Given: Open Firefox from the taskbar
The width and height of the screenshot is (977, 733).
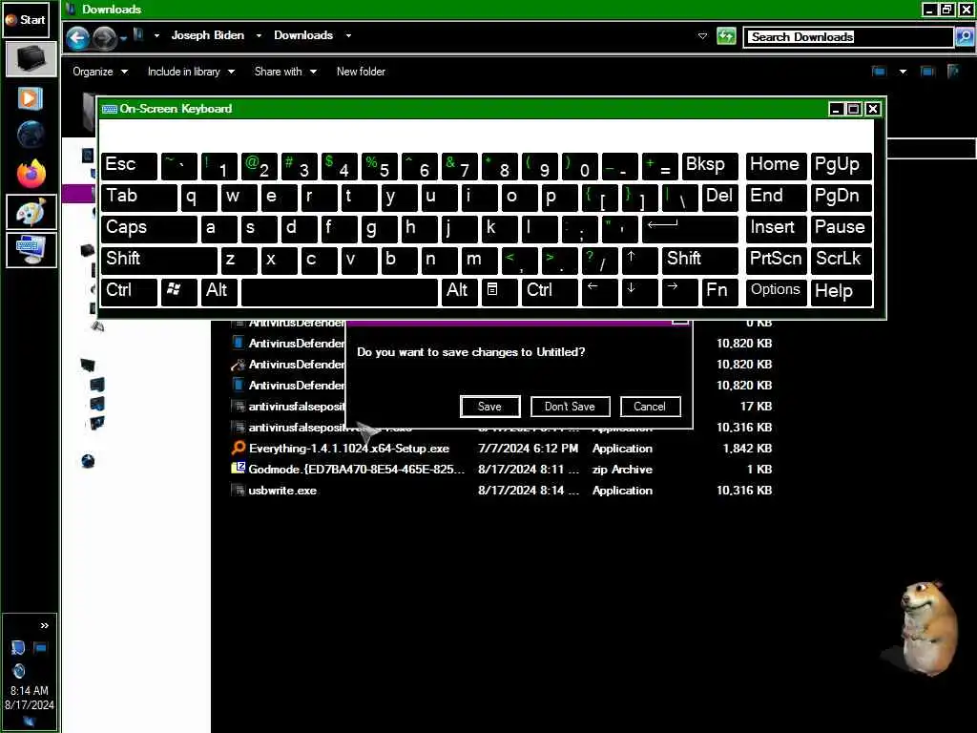Looking at the screenshot, I should pos(31,174).
